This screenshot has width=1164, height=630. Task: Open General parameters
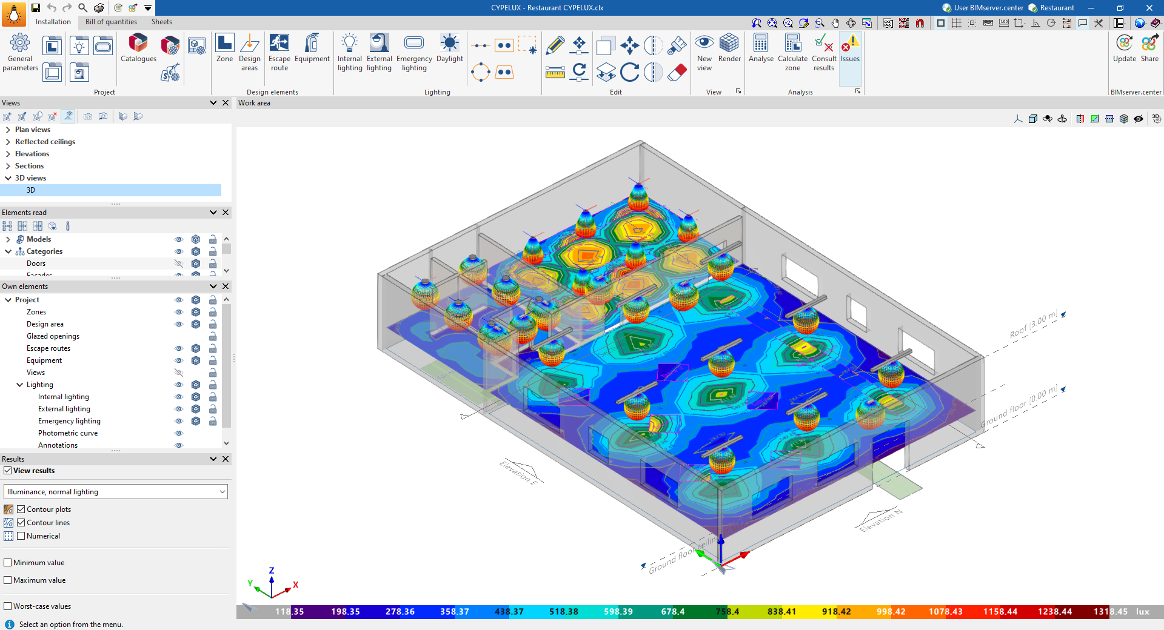(20, 52)
